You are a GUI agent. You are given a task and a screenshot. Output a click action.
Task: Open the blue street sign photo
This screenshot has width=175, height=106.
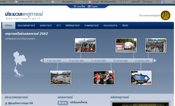(141, 78)
